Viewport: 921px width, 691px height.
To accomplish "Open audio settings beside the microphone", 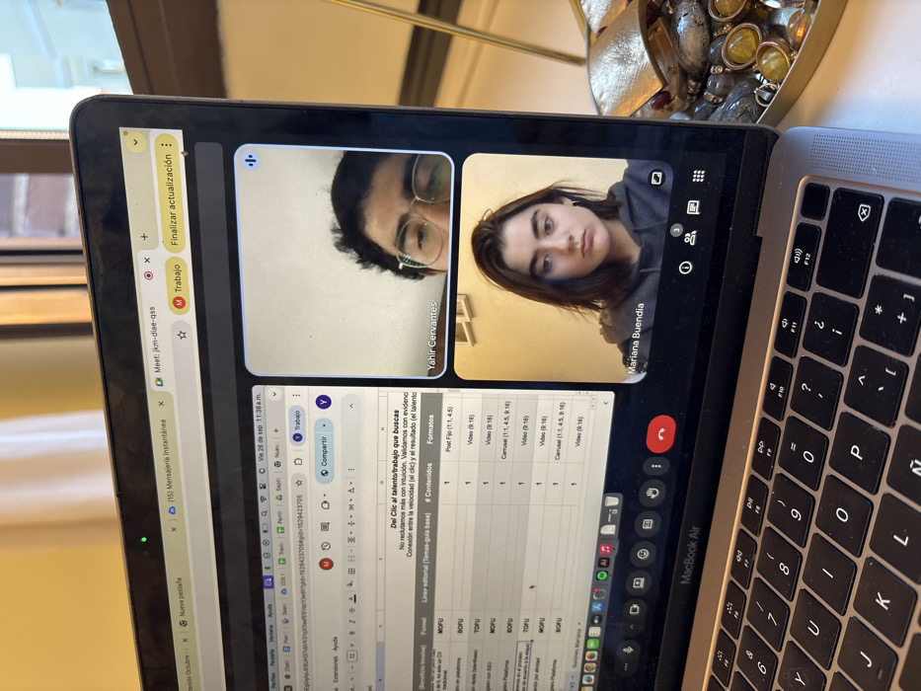I will click(x=625, y=667).
